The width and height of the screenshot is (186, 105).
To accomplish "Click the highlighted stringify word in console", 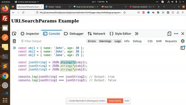I will click(68, 62).
